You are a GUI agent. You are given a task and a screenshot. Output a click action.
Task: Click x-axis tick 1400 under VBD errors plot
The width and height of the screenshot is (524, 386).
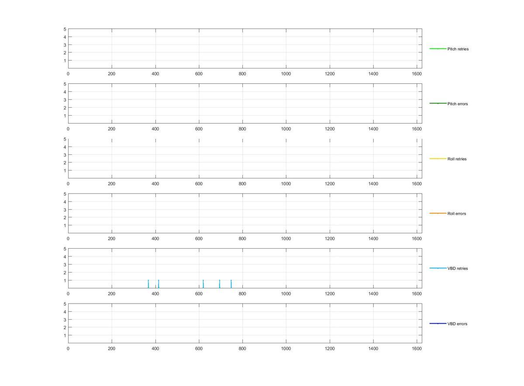[x=373, y=348]
